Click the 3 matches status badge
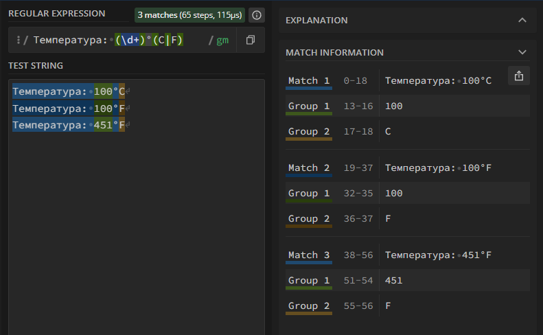Viewport: 543px width, 335px height. pos(189,15)
